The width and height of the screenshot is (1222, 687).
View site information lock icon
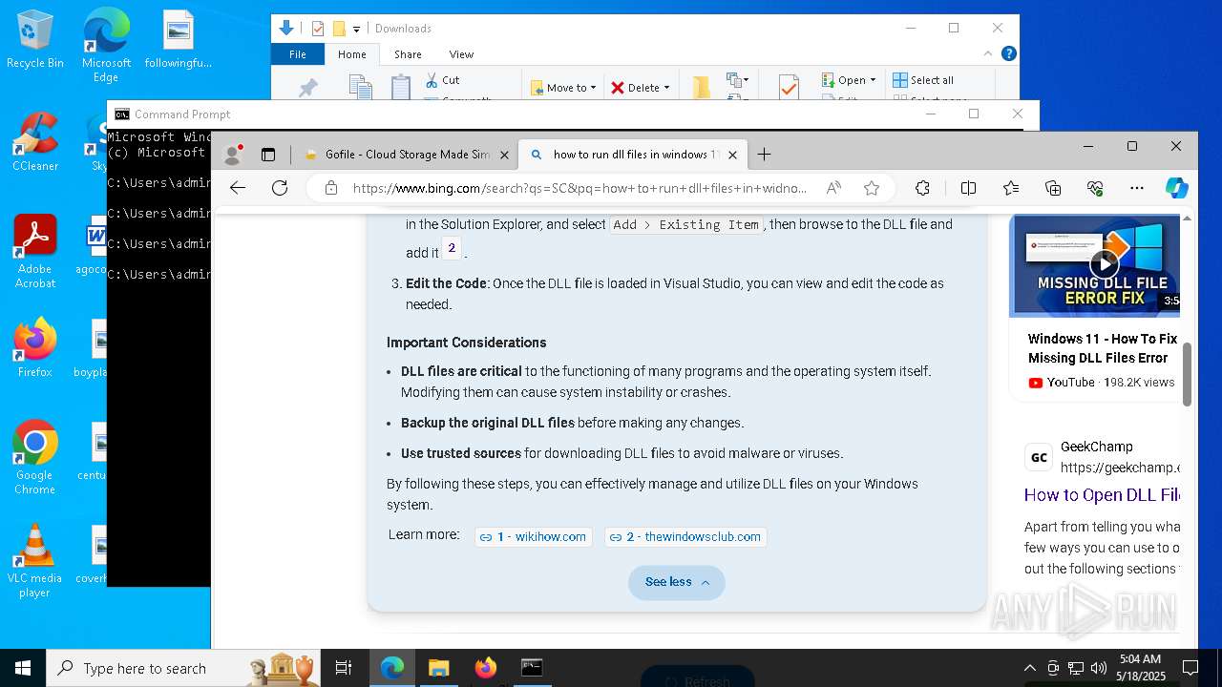coord(331,188)
